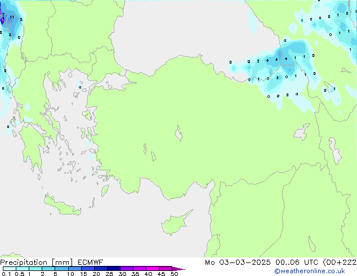
Task: Select legend swatch between 10 and 15
Action: (x=75, y=269)
